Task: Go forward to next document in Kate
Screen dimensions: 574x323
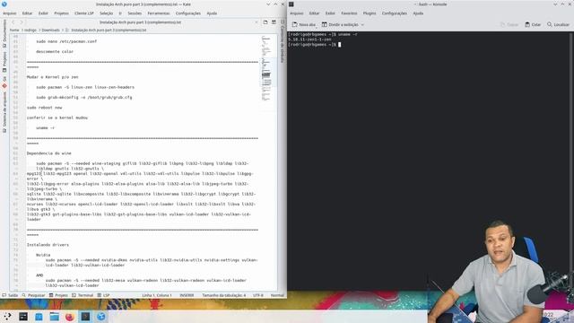Action: [22, 22]
